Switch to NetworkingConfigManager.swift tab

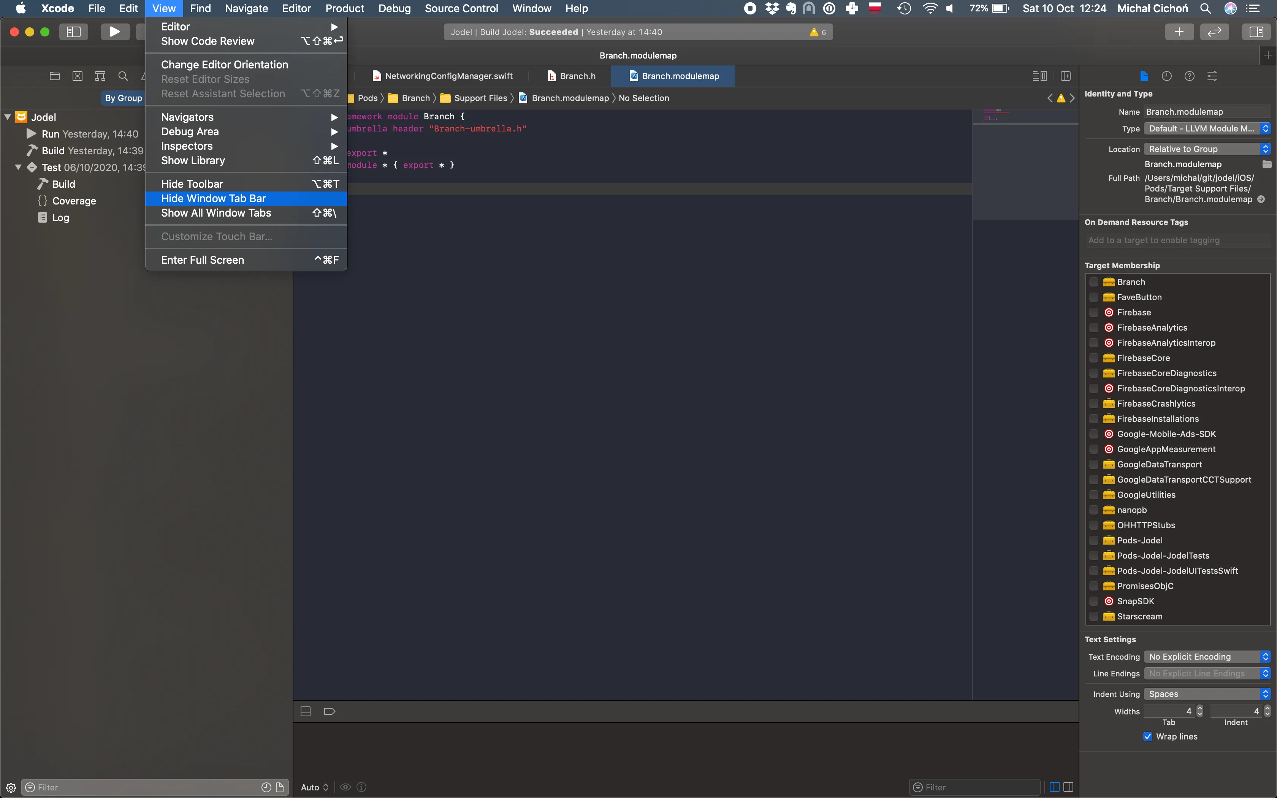click(x=442, y=76)
